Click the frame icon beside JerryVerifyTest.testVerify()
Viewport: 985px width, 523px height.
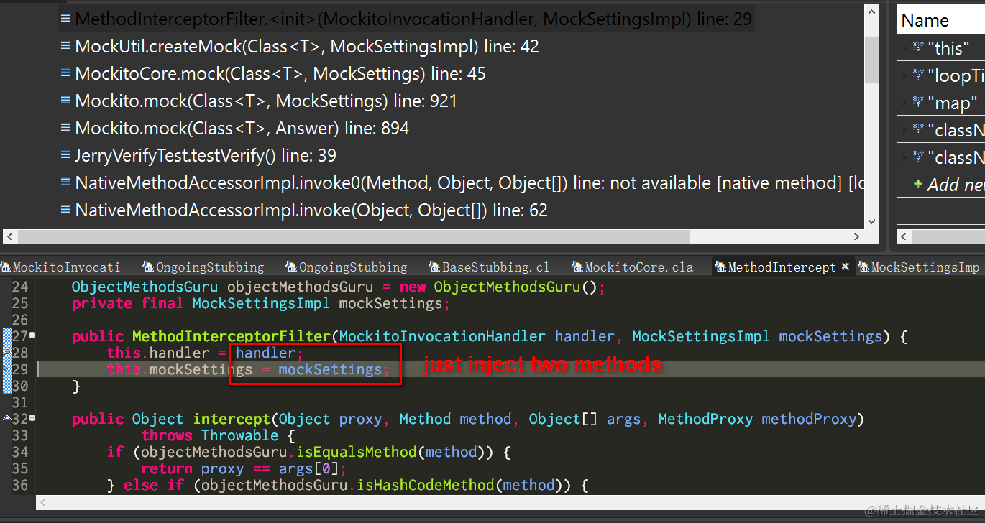pyautogui.click(x=65, y=156)
